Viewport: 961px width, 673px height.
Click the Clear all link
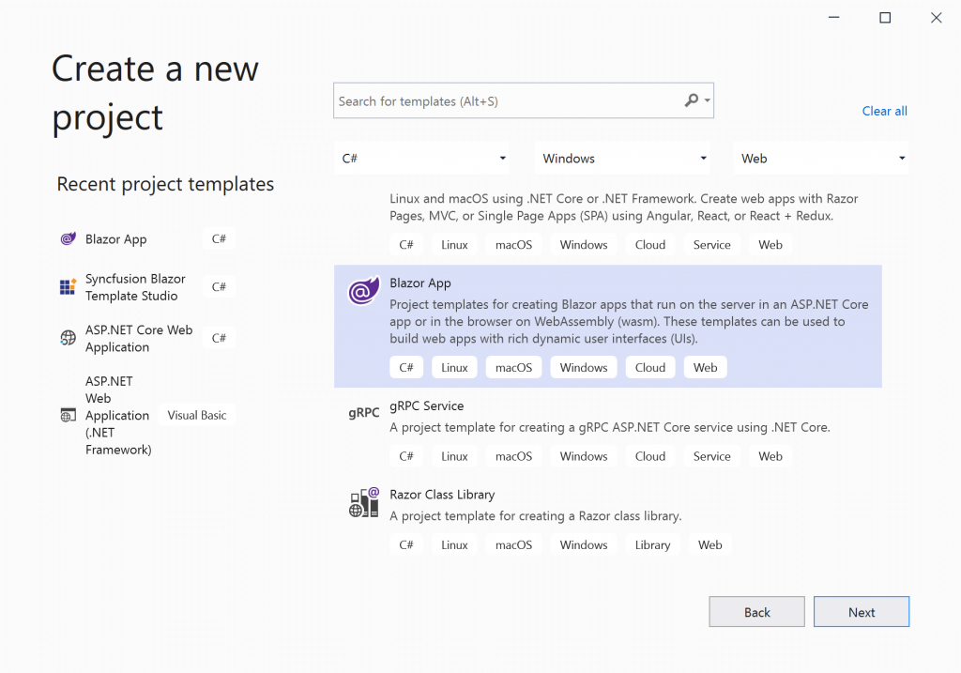click(884, 111)
